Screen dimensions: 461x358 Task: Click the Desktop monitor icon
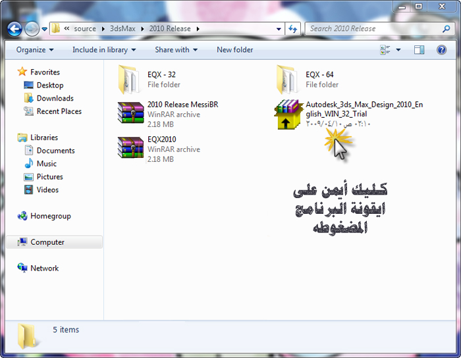point(28,85)
